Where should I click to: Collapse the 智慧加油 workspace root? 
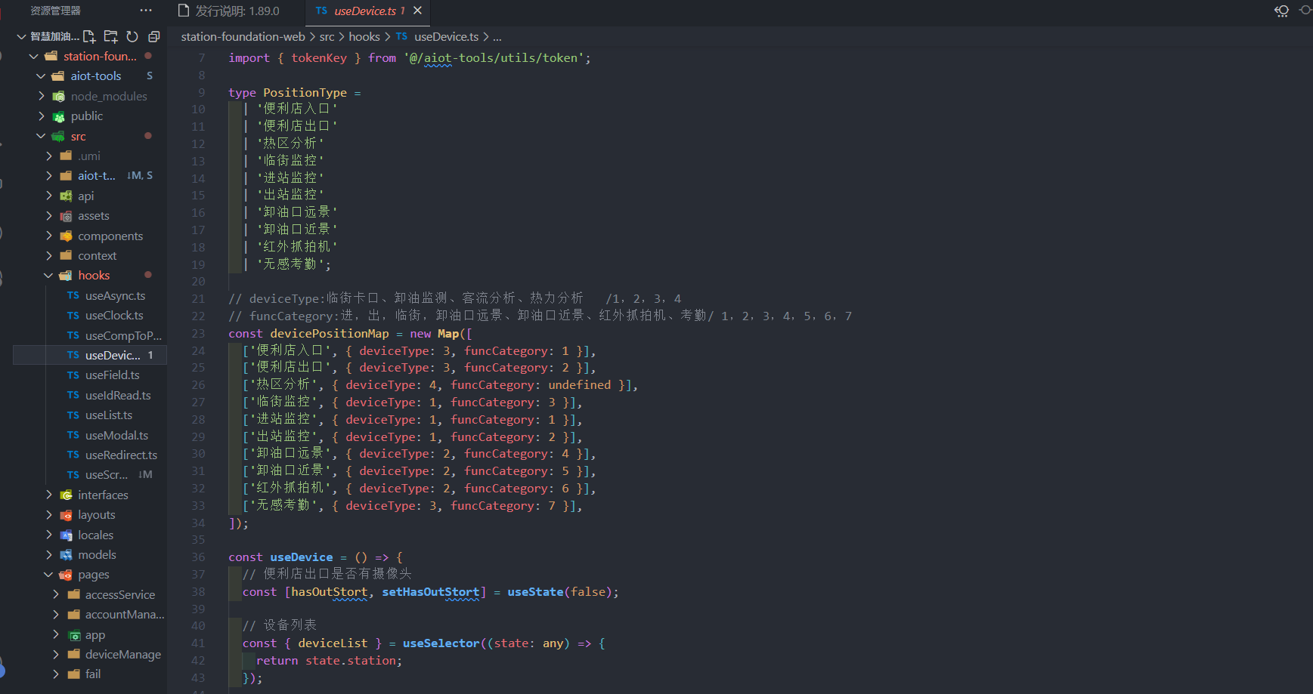[x=22, y=36]
